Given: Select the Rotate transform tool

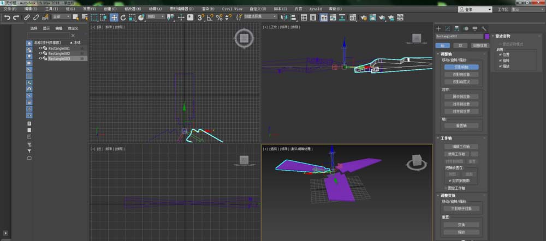Looking at the screenshot, I should click(x=123, y=17).
